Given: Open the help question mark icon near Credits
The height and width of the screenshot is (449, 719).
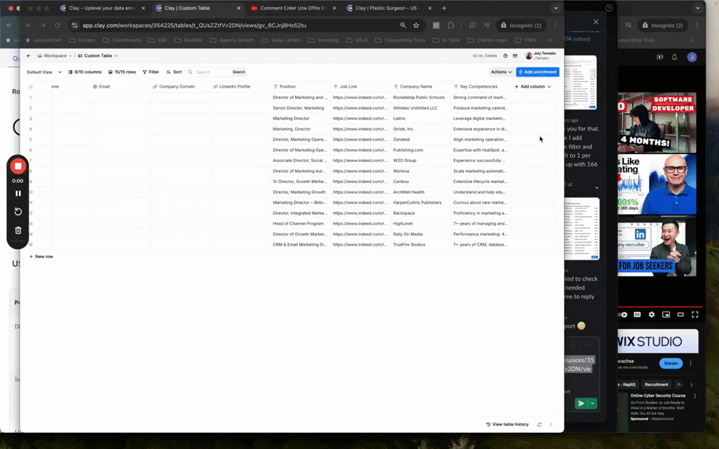Looking at the screenshot, I should (506, 55).
